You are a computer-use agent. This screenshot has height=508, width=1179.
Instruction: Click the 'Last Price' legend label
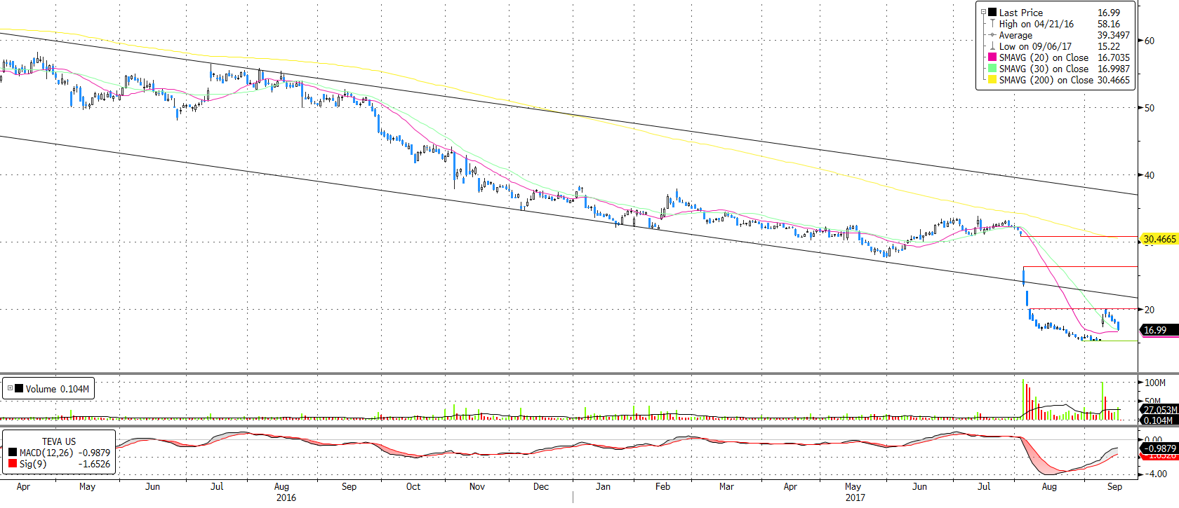[x=1020, y=13]
